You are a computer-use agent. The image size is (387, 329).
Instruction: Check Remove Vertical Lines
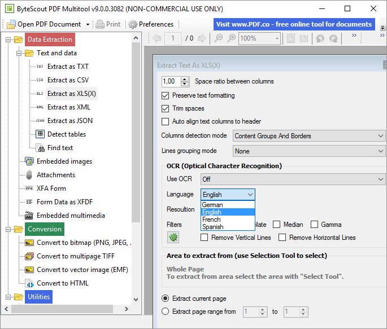pos(204,238)
